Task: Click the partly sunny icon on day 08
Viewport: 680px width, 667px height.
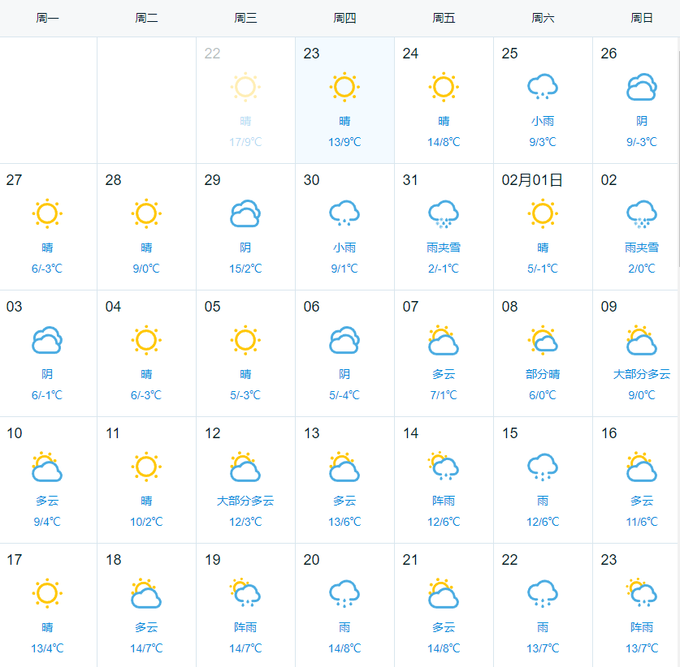Action: pyautogui.click(x=543, y=340)
